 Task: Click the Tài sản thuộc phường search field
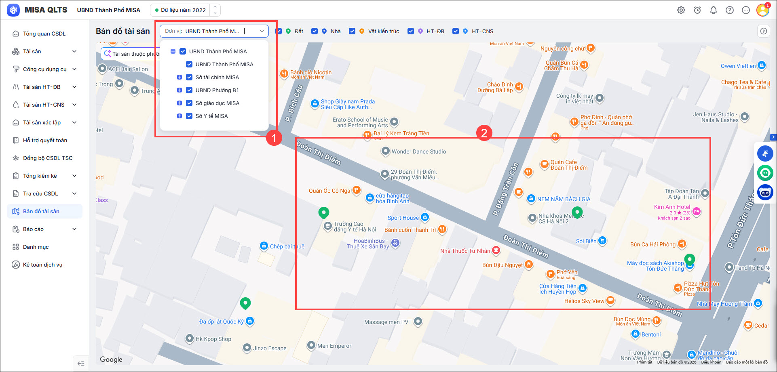[131, 54]
